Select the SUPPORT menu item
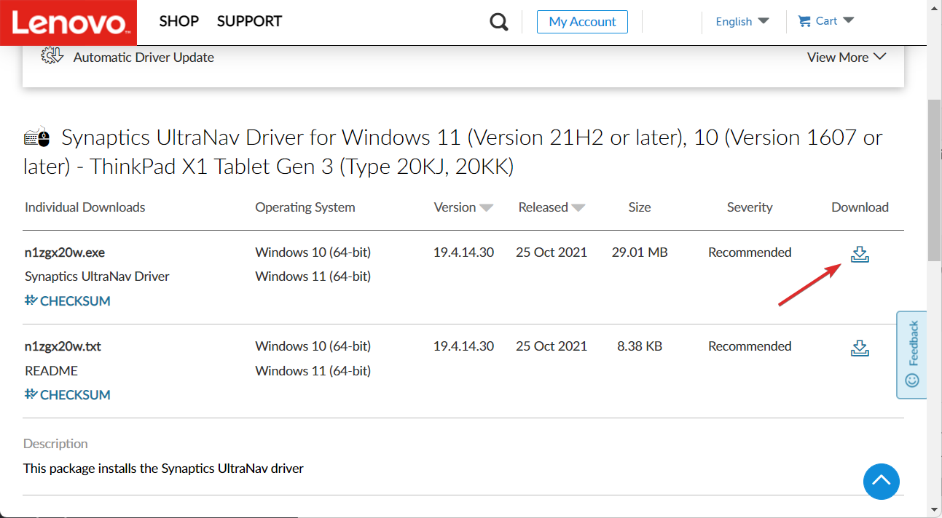The image size is (942, 518). click(x=249, y=21)
